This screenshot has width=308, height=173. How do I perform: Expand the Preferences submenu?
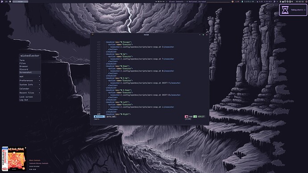(x=30, y=81)
